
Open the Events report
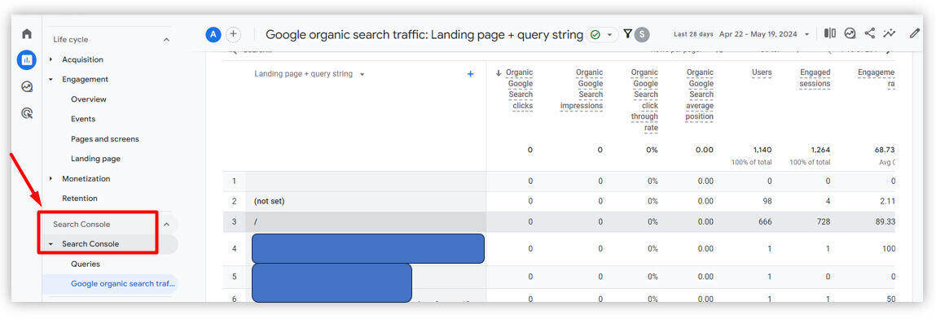coord(83,119)
